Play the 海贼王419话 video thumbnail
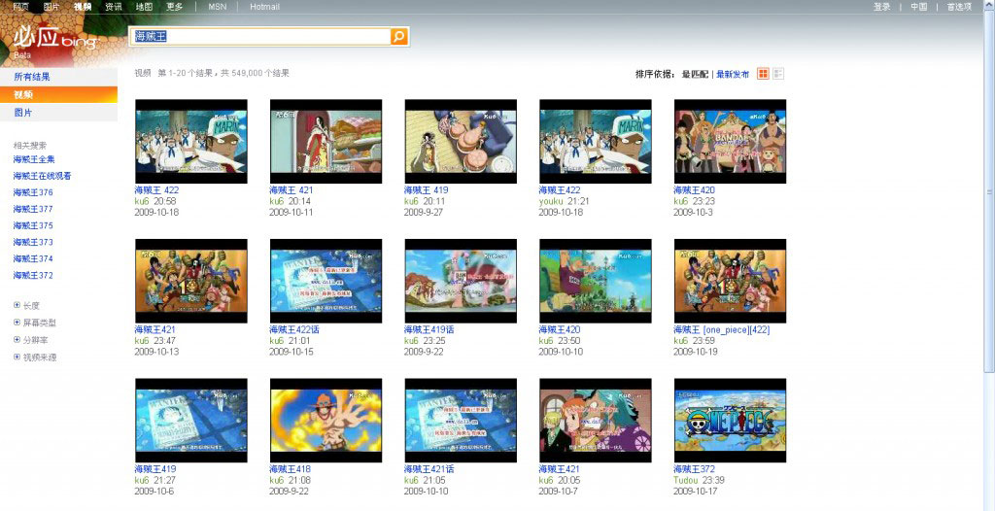The width and height of the screenshot is (995, 511). 461,281
